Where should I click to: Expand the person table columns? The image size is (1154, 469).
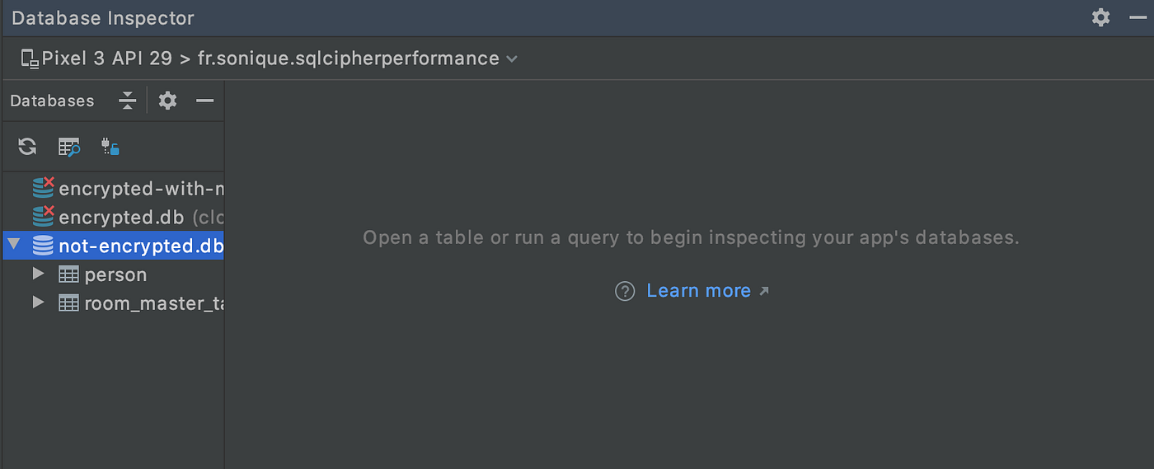point(38,274)
